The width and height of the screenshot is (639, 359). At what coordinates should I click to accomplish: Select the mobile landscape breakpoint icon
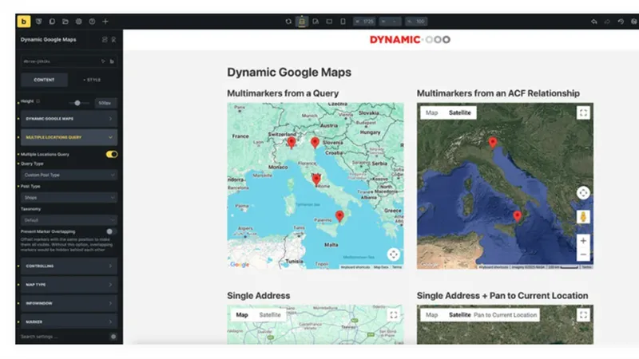[x=329, y=22]
